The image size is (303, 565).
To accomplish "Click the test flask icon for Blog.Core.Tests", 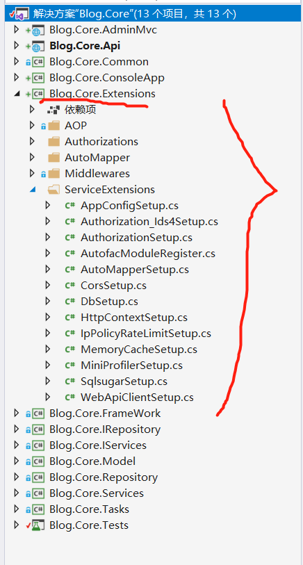I will (38, 525).
